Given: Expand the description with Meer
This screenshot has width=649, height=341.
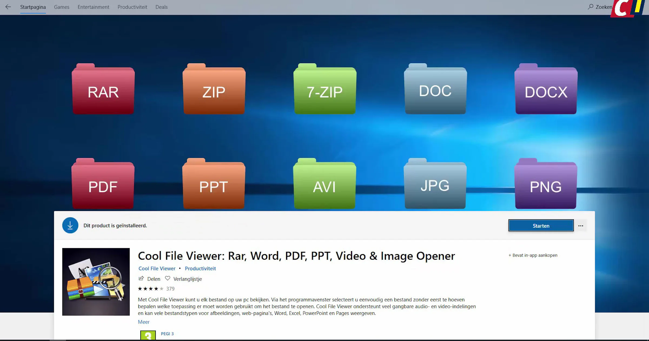Looking at the screenshot, I should pyautogui.click(x=144, y=322).
